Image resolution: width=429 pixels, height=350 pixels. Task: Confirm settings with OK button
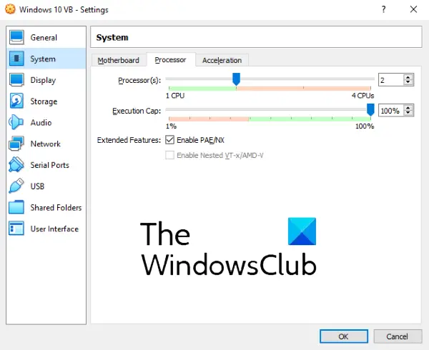[344, 336]
